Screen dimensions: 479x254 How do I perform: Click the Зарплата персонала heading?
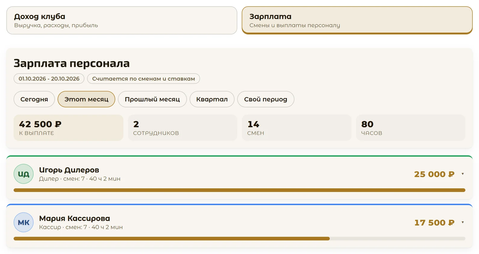[x=72, y=63]
